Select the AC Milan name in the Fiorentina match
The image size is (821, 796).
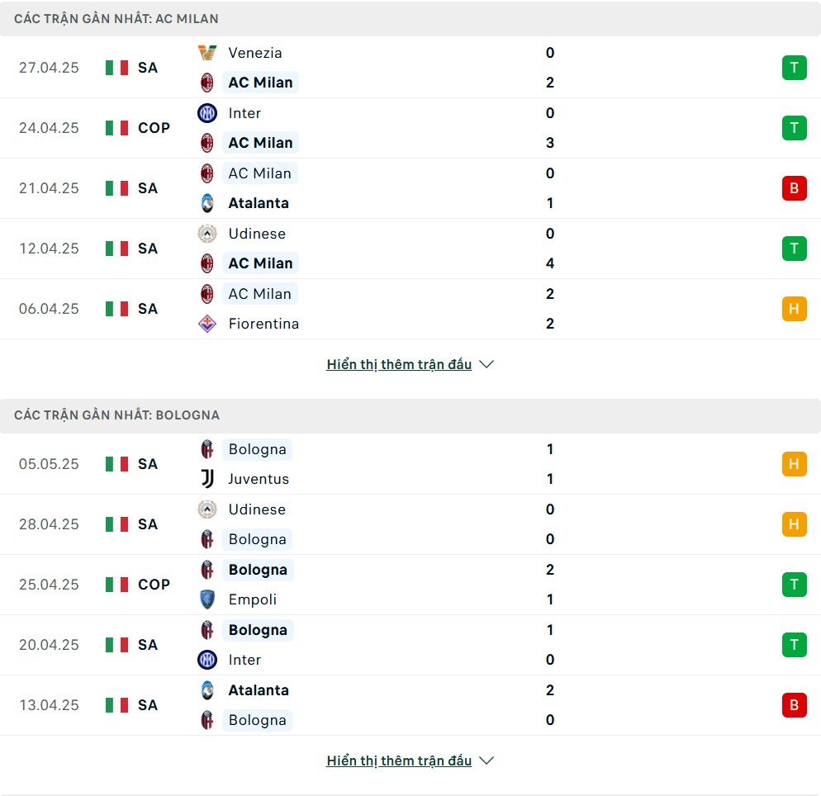[259, 294]
